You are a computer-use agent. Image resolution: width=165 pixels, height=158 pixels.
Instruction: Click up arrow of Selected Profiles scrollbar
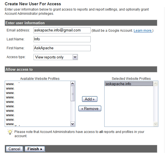tap(155, 84)
